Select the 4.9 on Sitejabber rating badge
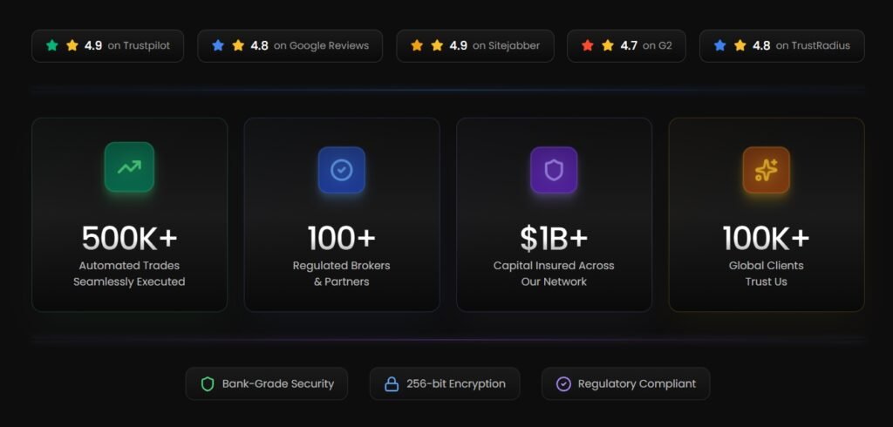 point(474,45)
